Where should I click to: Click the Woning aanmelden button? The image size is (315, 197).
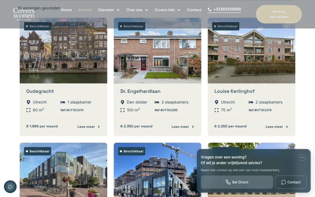click(x=279, y=14)
